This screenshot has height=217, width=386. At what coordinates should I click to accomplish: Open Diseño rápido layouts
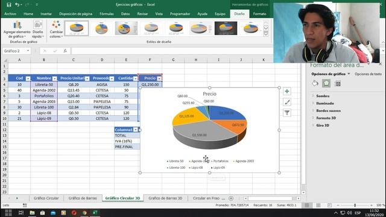[x=37, y=30]
